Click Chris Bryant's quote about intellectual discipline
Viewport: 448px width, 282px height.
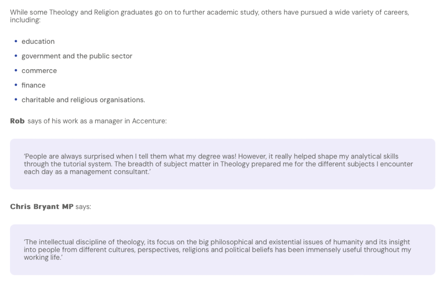(x=223, y=250)
